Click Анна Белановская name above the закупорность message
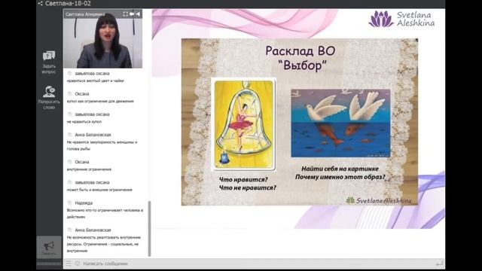Viewport: 482px width, 271px height. pos(93,135)
